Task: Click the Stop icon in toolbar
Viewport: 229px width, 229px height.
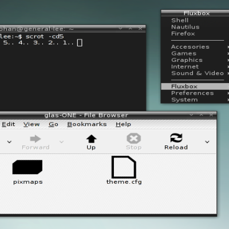Action: (134, 139)
